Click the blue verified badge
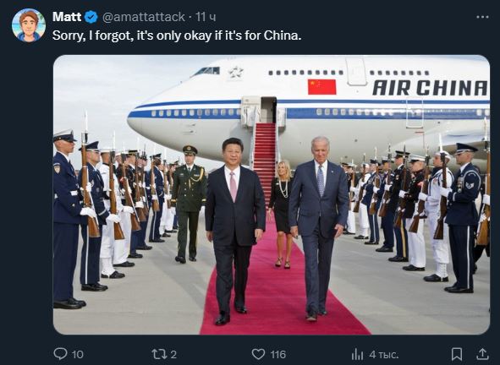 (x=91, y=17)
